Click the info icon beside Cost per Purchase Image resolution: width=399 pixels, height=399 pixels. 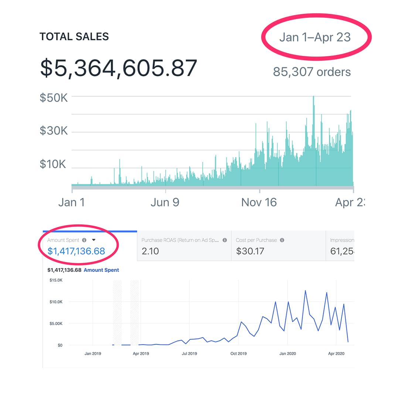point(282,240)
